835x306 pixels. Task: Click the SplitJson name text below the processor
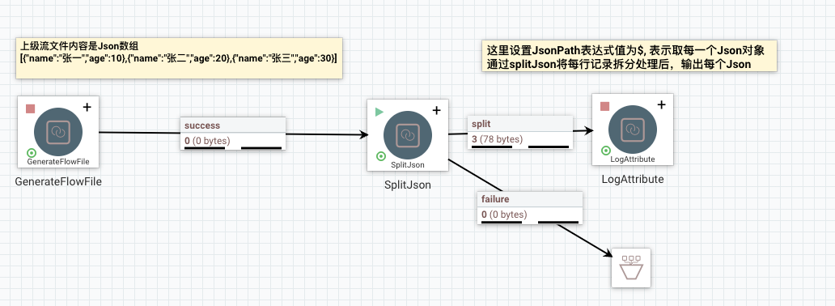pos(407,185)
